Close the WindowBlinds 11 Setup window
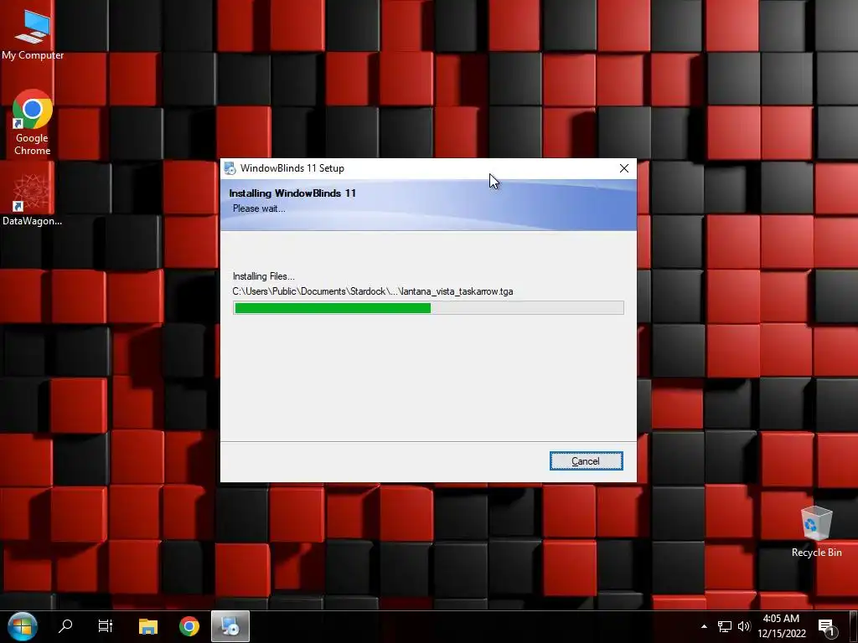The image size is (858, 643). click(623, 168)
